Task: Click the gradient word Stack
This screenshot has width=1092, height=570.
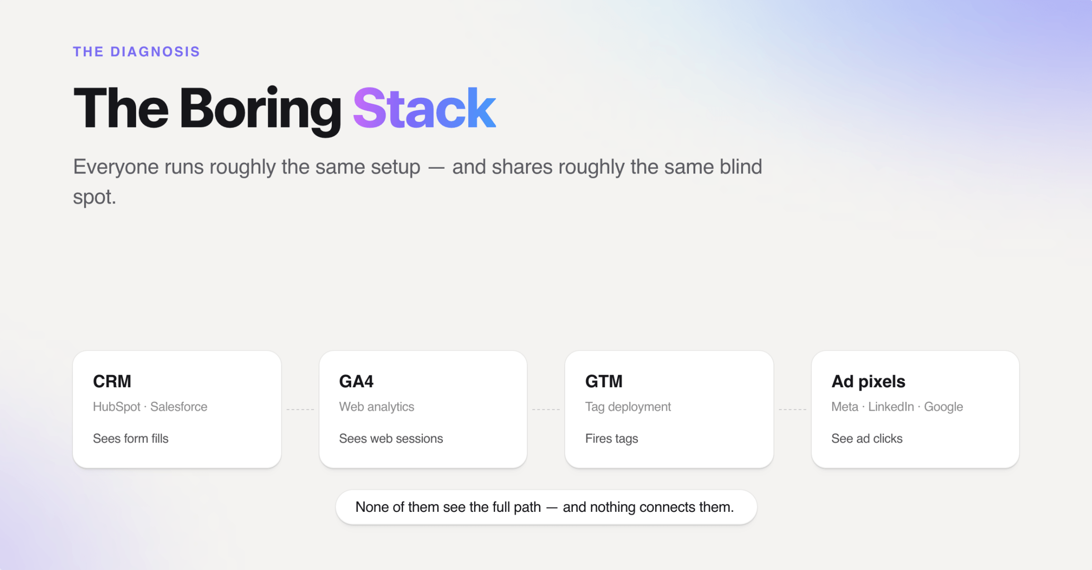Action: [x=424, y=109]
